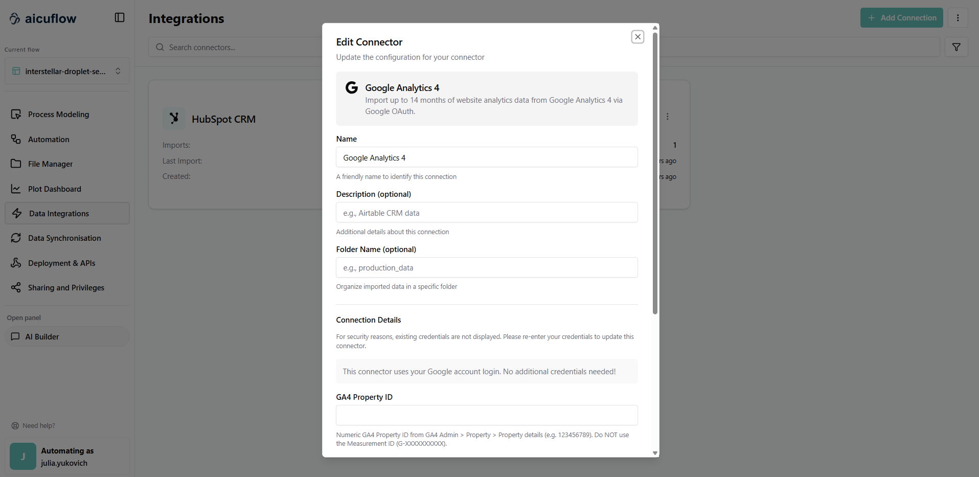Navigate to Deployment & APIs
Screen dimensions: 979x477
61,263
